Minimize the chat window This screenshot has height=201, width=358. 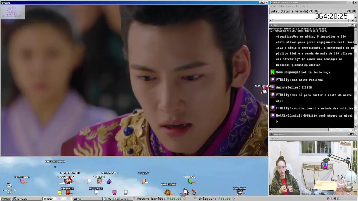(x=349, y=25)
